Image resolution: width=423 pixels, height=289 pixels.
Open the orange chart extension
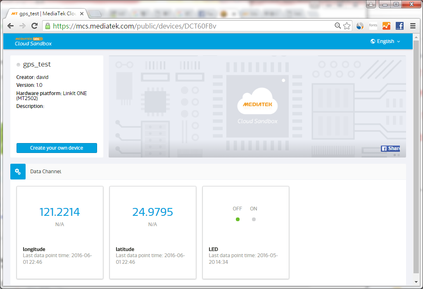pyautogui.click(x=386, y=26)
